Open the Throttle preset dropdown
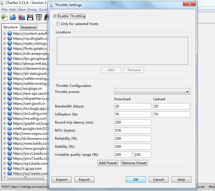 pos(152,92)
